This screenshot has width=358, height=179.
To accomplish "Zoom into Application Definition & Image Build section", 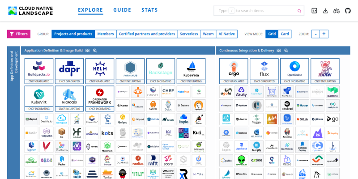I will pos(95,51).
